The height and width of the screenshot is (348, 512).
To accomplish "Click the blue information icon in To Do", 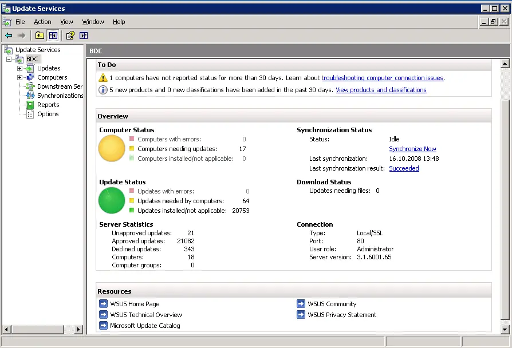I will click(103, 90).
